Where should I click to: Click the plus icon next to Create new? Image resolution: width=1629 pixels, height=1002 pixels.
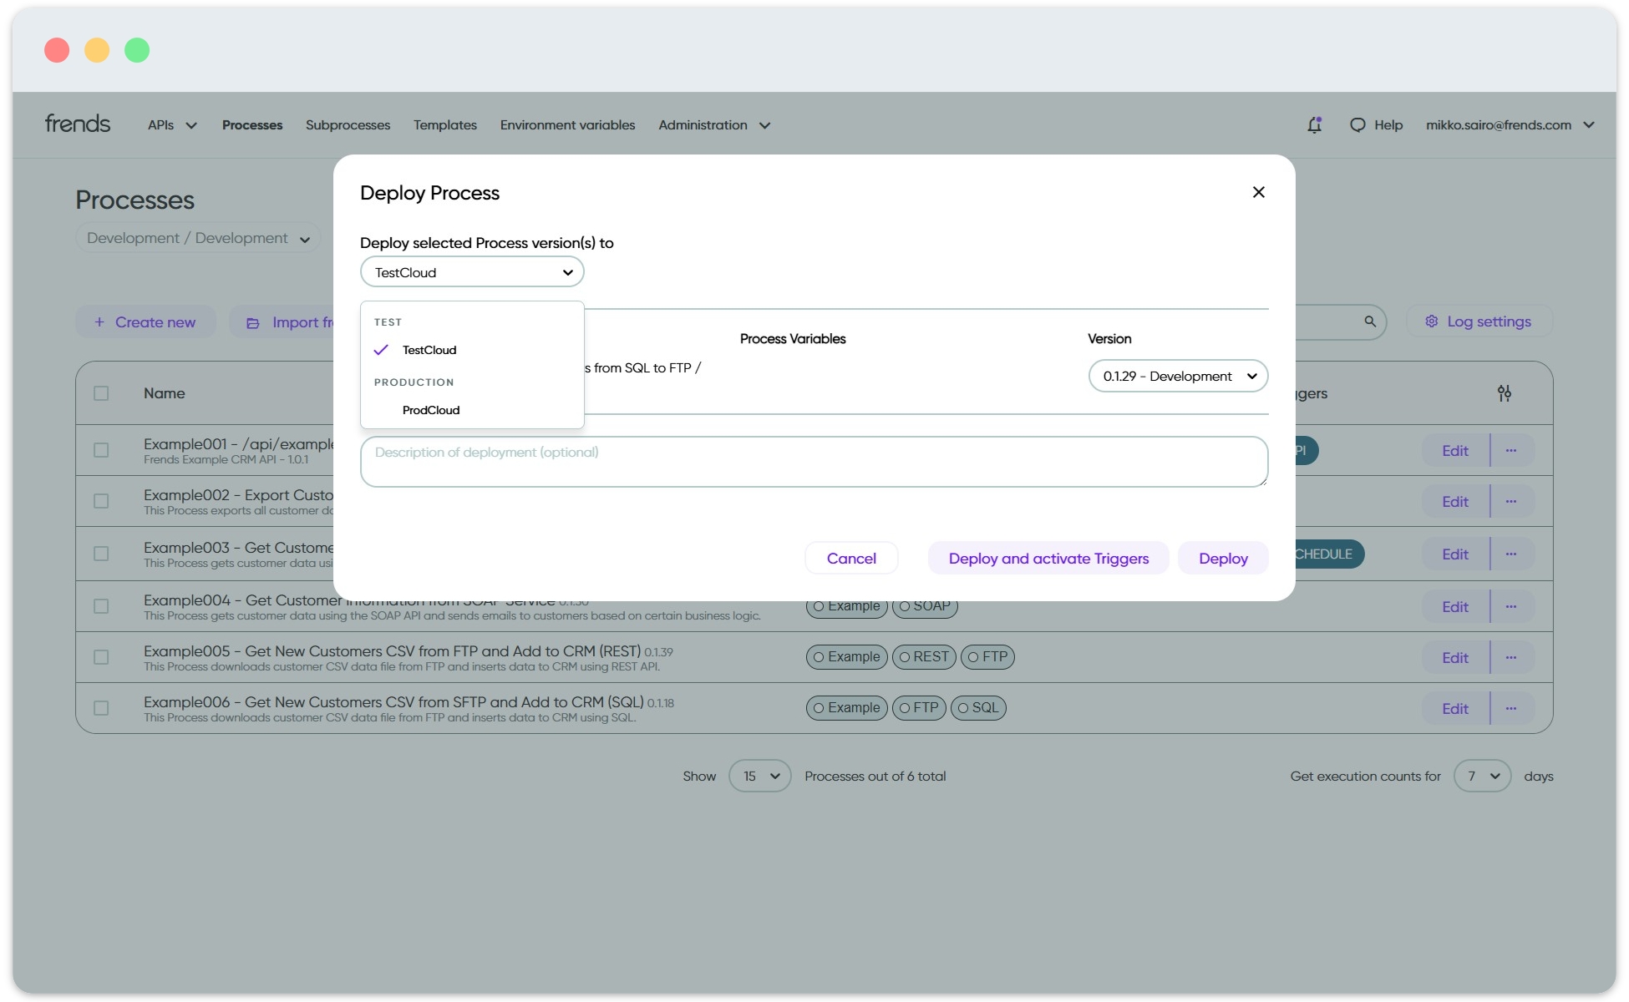(x=98, y=321)
